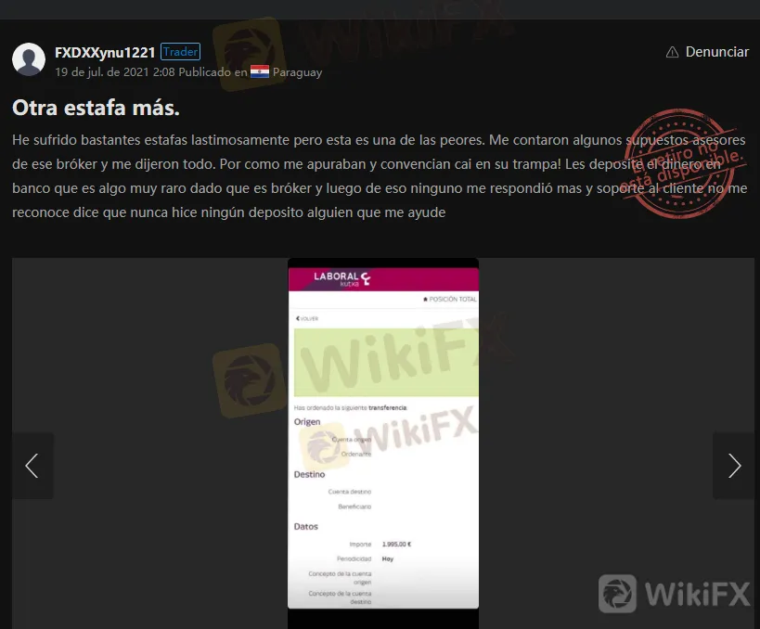760x629 pixels.
Task: Select the Trader badge
Action: [x=180, y=51]
